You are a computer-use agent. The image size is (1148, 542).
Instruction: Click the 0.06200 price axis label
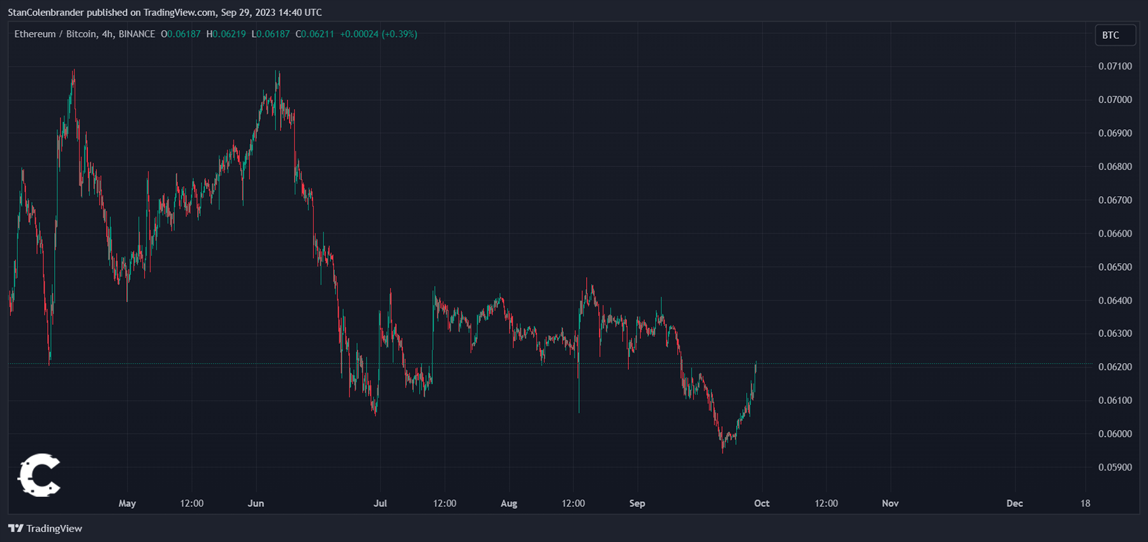[x=1115, y=367]
